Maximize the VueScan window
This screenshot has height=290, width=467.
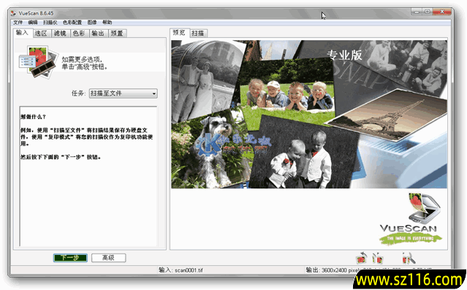428,12
